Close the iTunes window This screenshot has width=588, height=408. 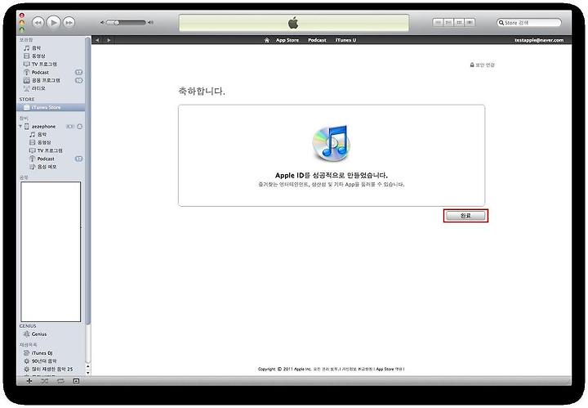(22, 16)
